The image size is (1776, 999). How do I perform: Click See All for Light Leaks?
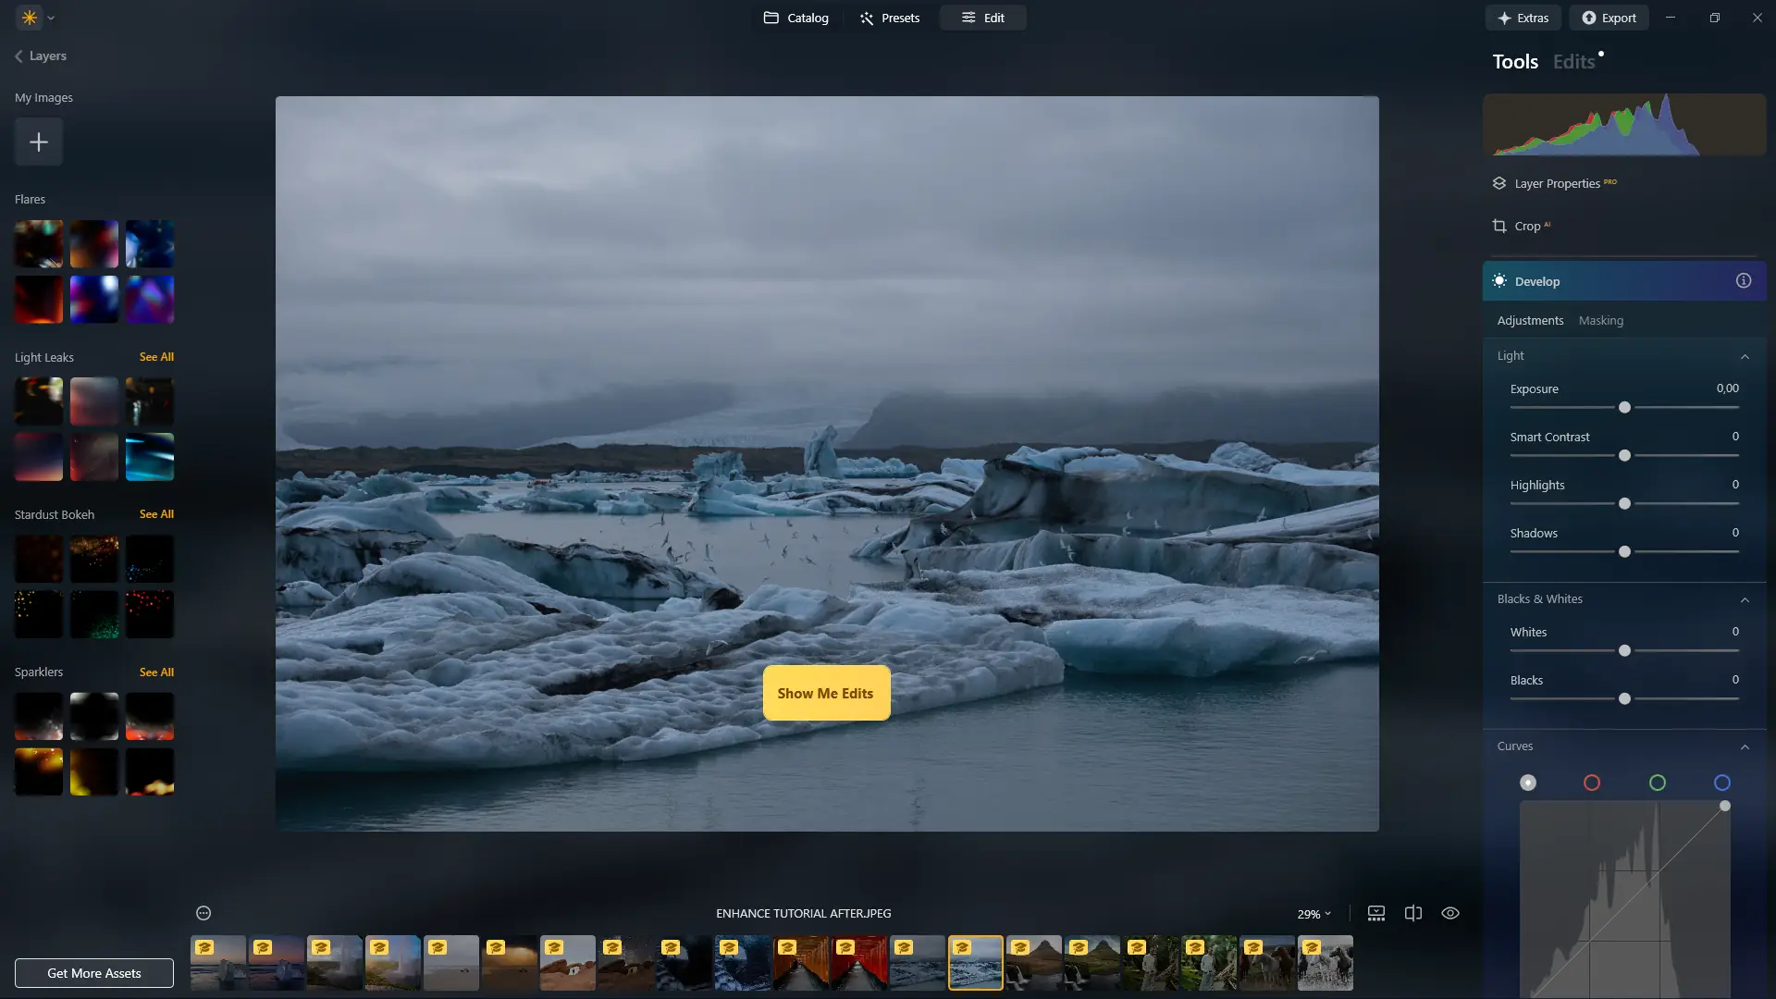pyautogui.click(x=156, y=357)
